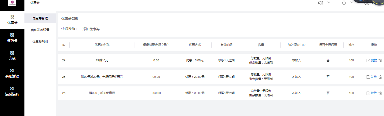This screenshot has height=116, width=384.
Task: Open the 充值 sidebar section
Action: [12, 56]
